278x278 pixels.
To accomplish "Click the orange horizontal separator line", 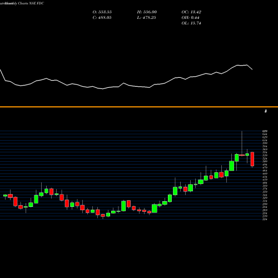I will tap(139, 107).
